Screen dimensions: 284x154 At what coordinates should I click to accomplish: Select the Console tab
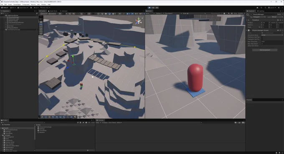(x=100, y=120)
